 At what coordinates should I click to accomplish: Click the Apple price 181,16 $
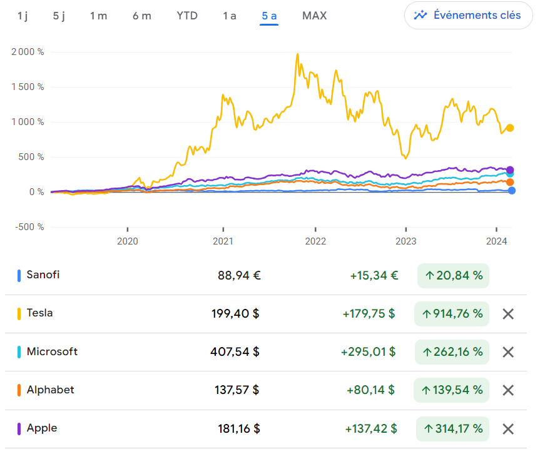click(x=239, y=429)
